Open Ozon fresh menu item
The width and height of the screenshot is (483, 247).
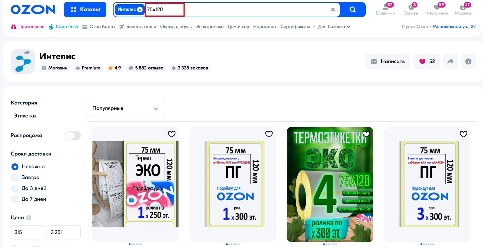coord(63,27)
